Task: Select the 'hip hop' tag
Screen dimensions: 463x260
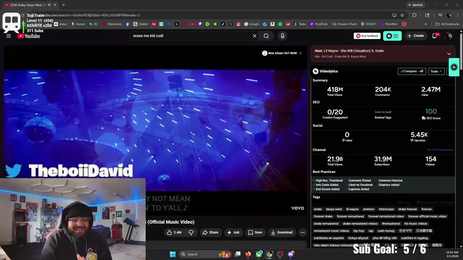Action: tap(359, 231)
